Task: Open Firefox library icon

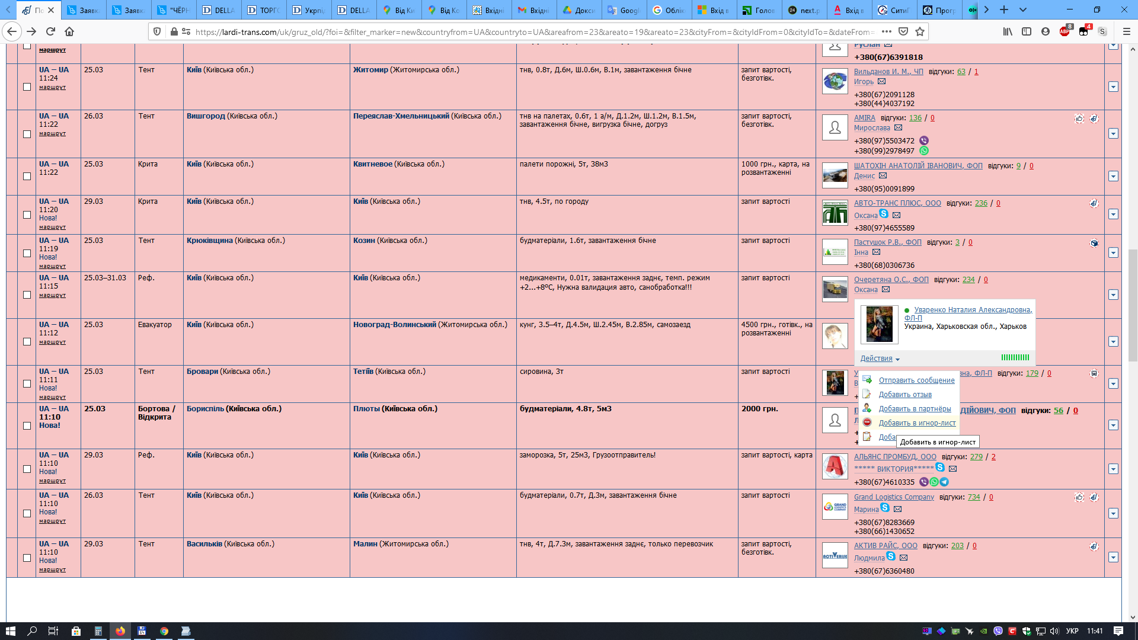Action: click(x=1008, y=31)
